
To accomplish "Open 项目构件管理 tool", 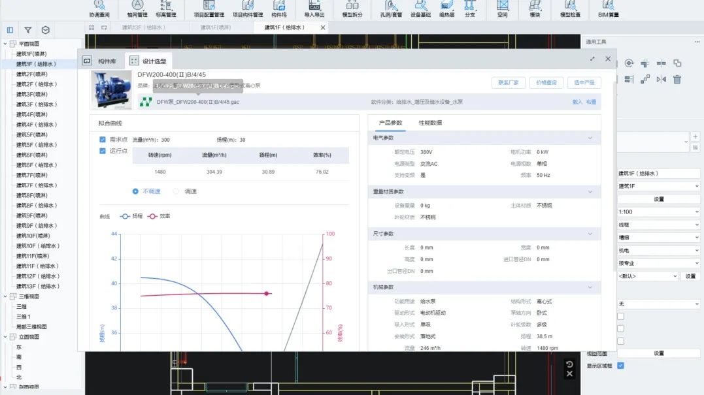I will (x=247, y=9).
